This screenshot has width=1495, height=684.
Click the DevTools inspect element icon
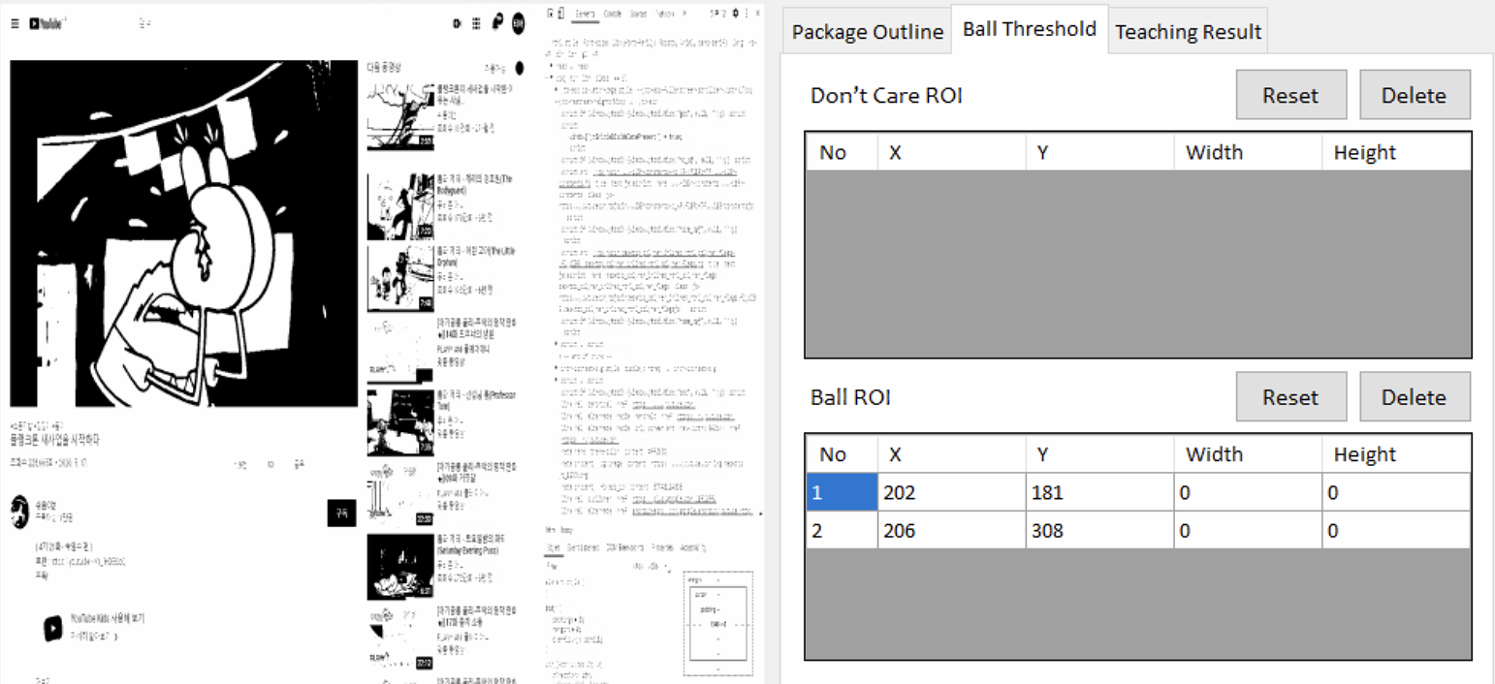550,14
